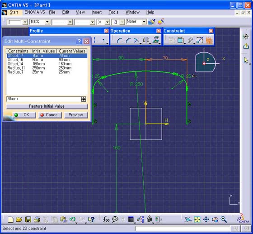Open the Formula f(x) tool

(x=106, y=220)
